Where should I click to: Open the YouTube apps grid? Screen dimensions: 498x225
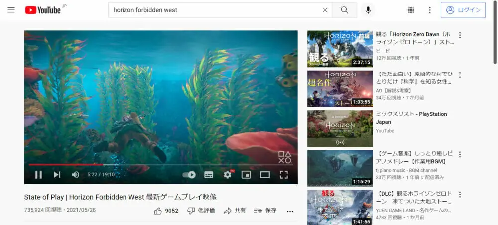411,10
